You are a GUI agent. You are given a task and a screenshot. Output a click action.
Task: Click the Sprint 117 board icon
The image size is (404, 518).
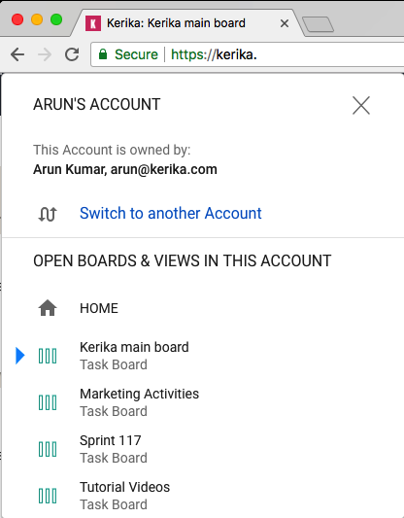[x=48, y=449]
